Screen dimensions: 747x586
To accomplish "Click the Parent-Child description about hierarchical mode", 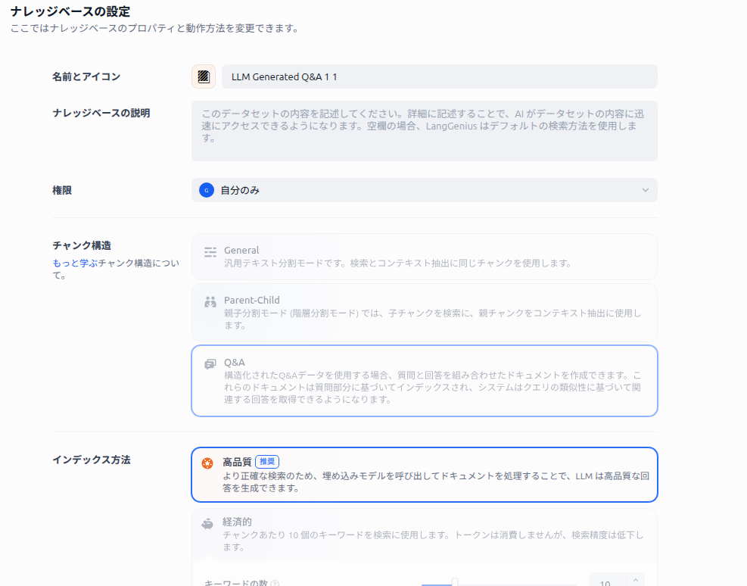I will click(x=433, y=319).
